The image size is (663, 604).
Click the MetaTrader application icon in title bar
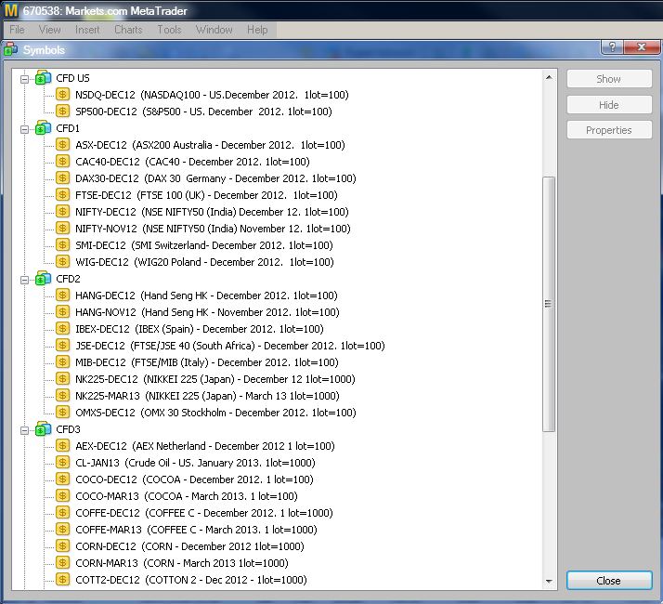pyautogui.click(x=11, y=10)
